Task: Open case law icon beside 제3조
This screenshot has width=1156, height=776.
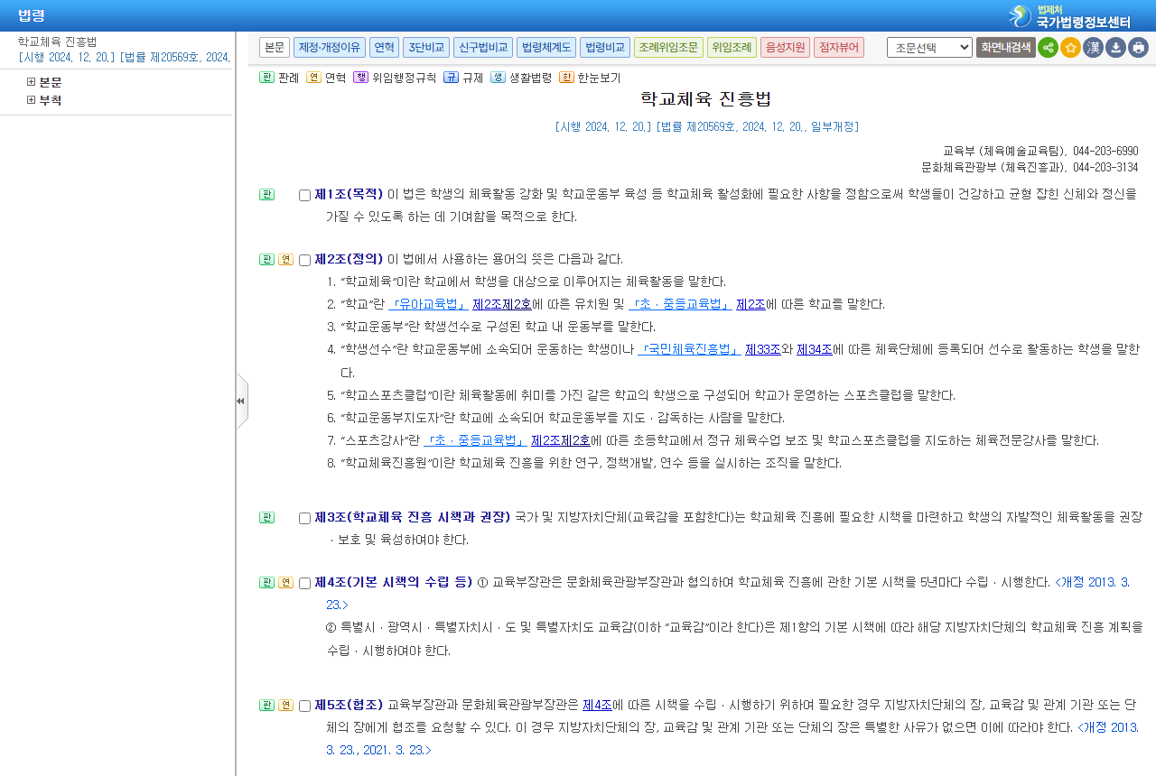Action: point(266,518)
